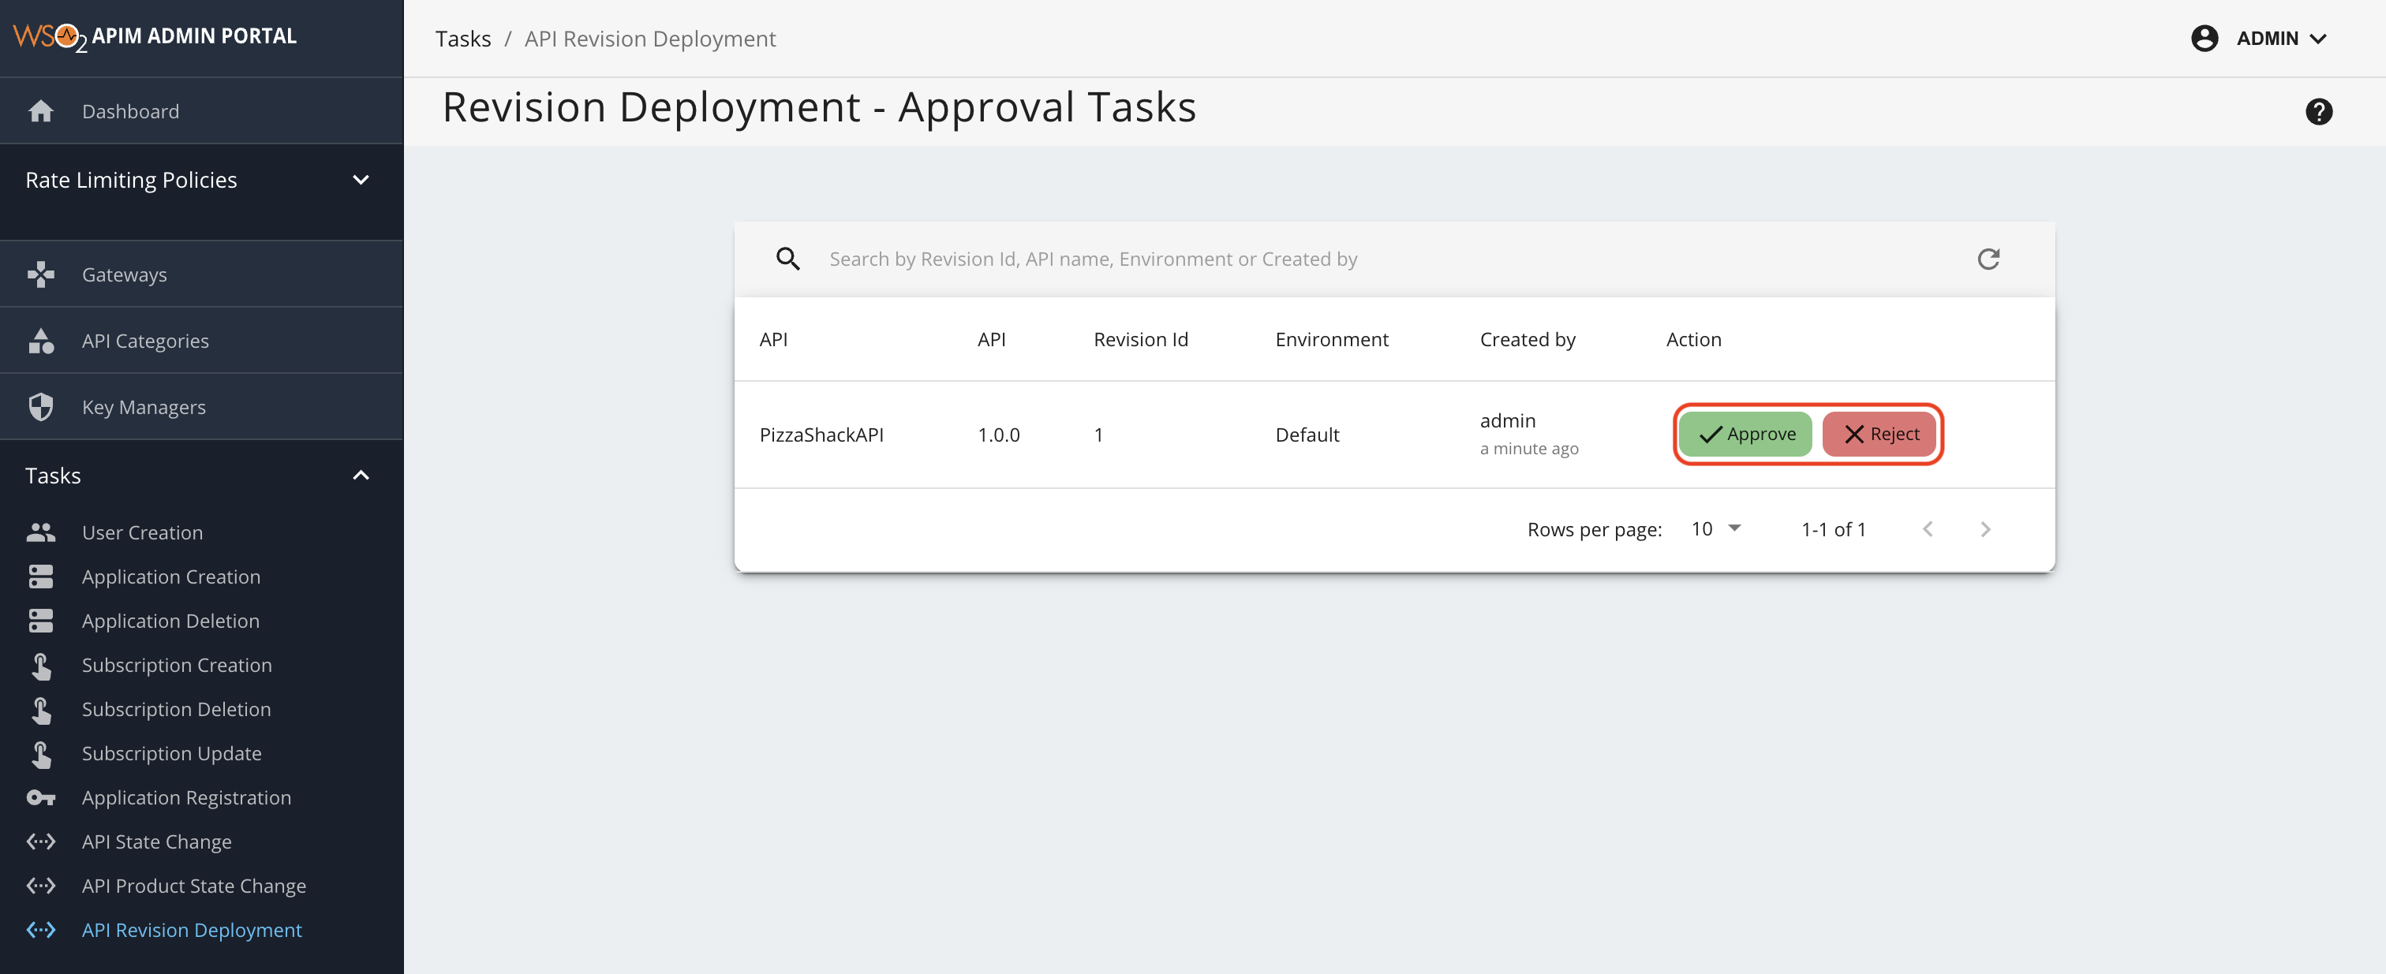Reject the PizzaShackAPI revision deployment

point(1879,435)
